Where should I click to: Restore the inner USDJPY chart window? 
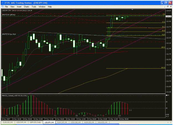pos(167,7)
